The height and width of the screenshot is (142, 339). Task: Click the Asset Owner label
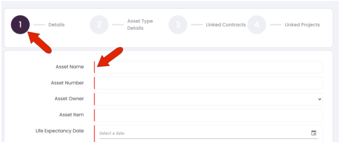pyautogui.click(x=69, y=99)
